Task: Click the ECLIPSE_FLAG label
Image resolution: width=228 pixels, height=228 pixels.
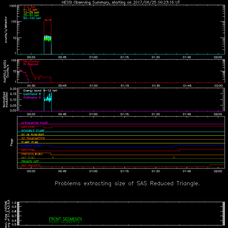Action: tap(31, 146)
